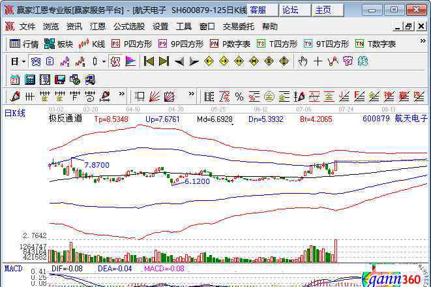Image resolution: width=431 pixels, height=287 pixels.
Task: Open the 板块 sector view
Action: click(58, 44)
